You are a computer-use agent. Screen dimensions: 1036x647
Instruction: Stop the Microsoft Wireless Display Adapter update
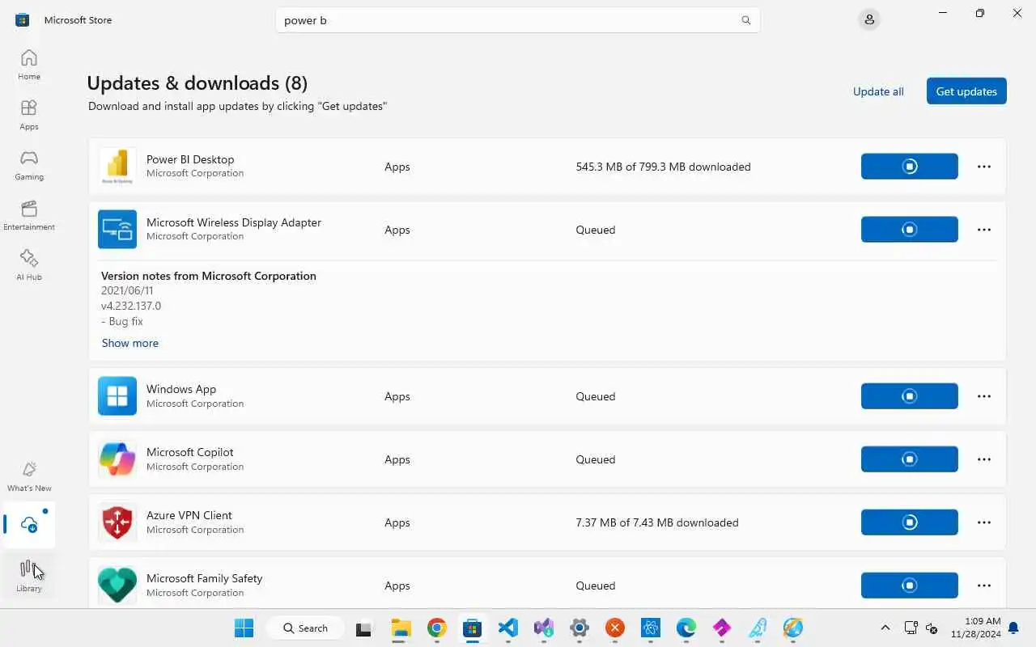(x=910, y=230)
